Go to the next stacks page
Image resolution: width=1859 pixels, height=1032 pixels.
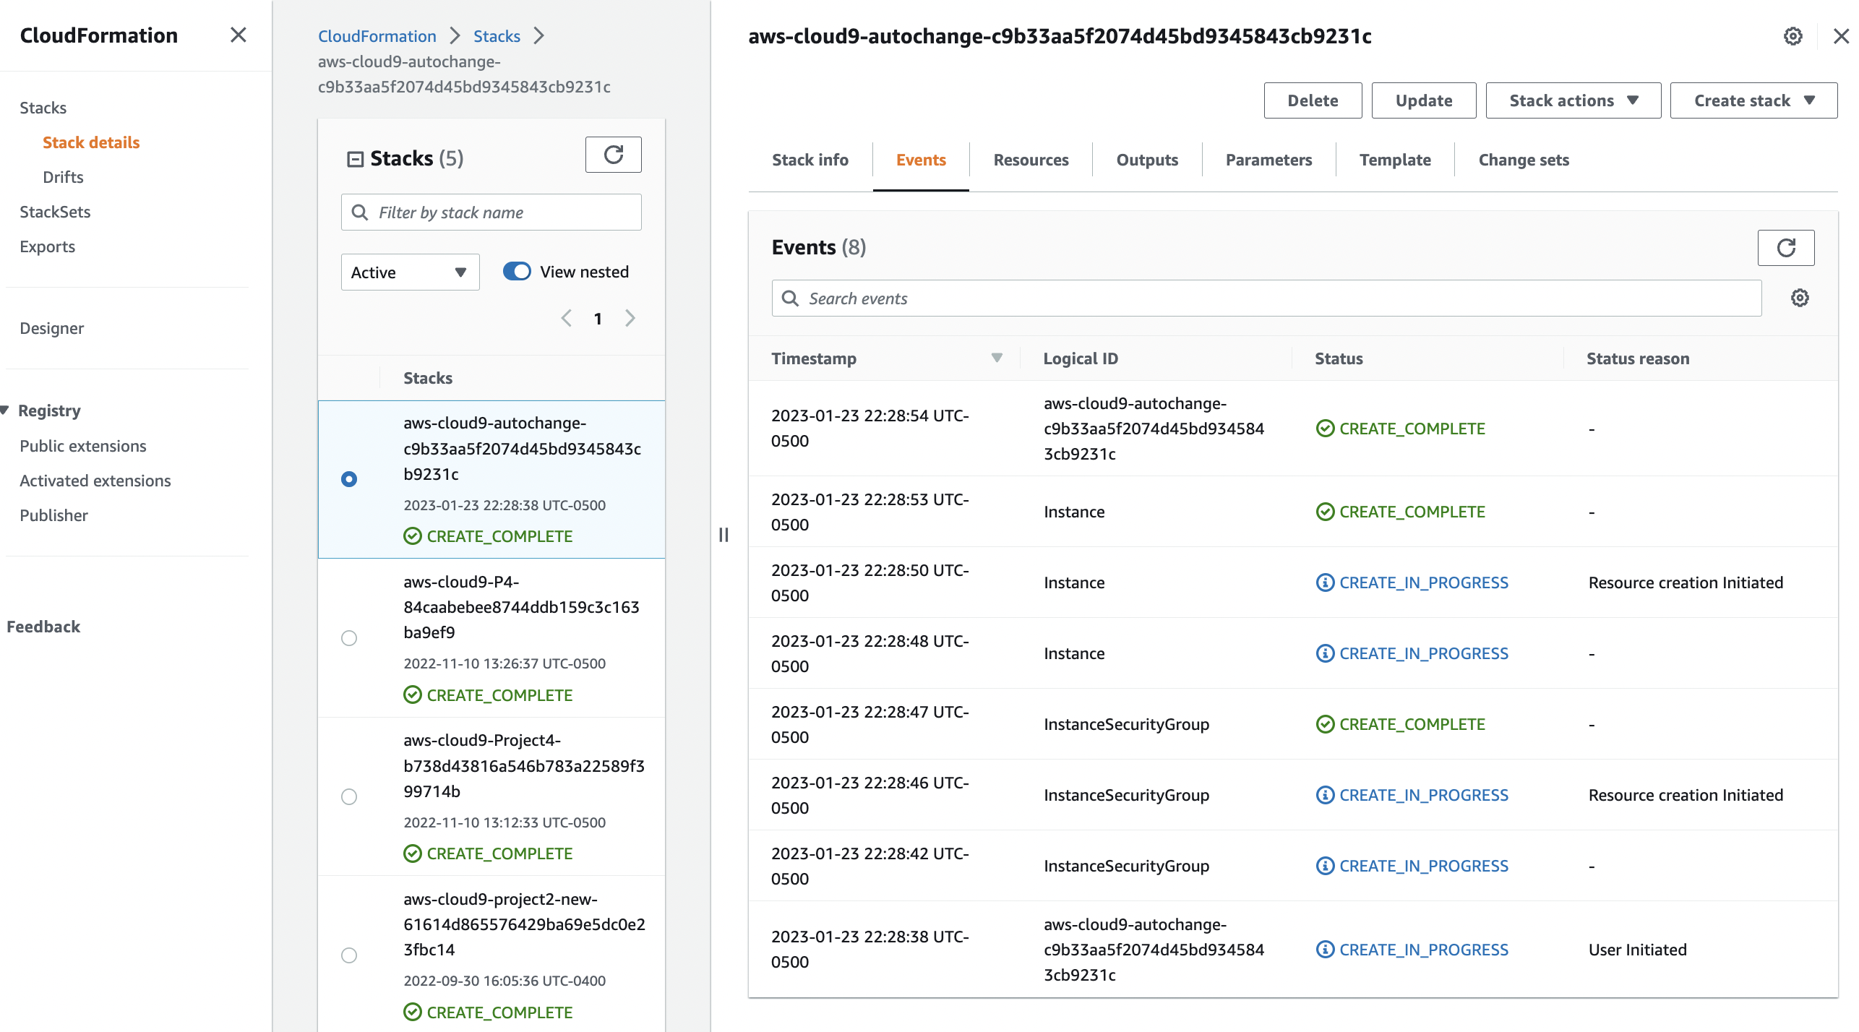click(630, 318)
